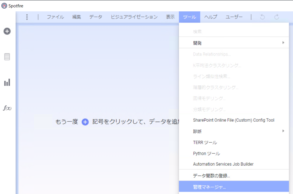Click the redo arrow icon
Image resolution: width=293 pixels, height=194 pixels.
[x=277, y=17]
